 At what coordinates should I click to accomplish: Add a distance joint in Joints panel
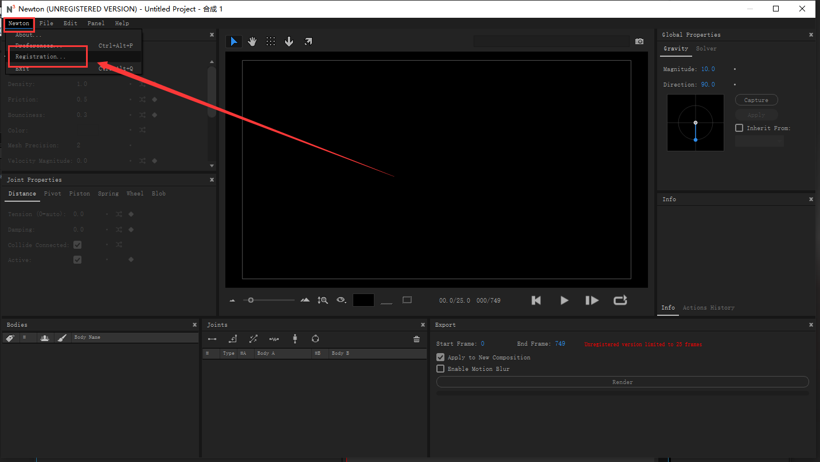click(212, 339)
